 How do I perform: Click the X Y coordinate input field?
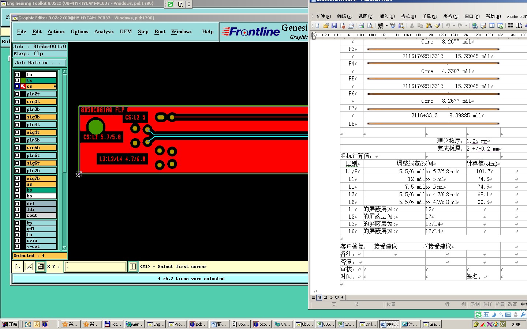[x=96, y=266]
